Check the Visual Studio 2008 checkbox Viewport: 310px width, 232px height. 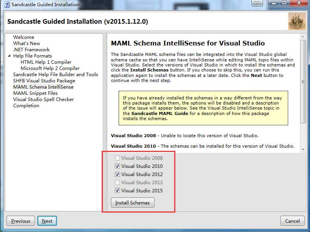point(117,158)
